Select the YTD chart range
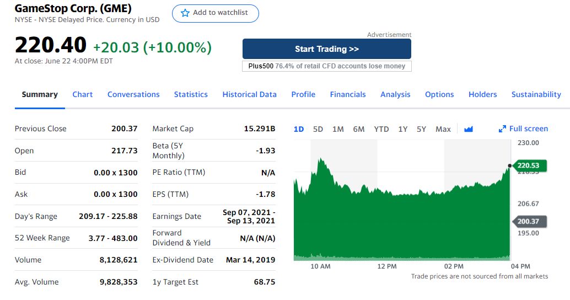This screenshot has width=570, height=300. [x=381, y=129]
